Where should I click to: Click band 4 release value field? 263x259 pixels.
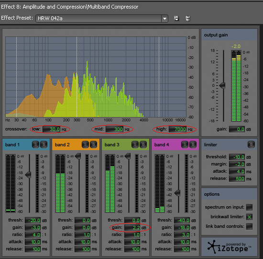coord(182,249)
